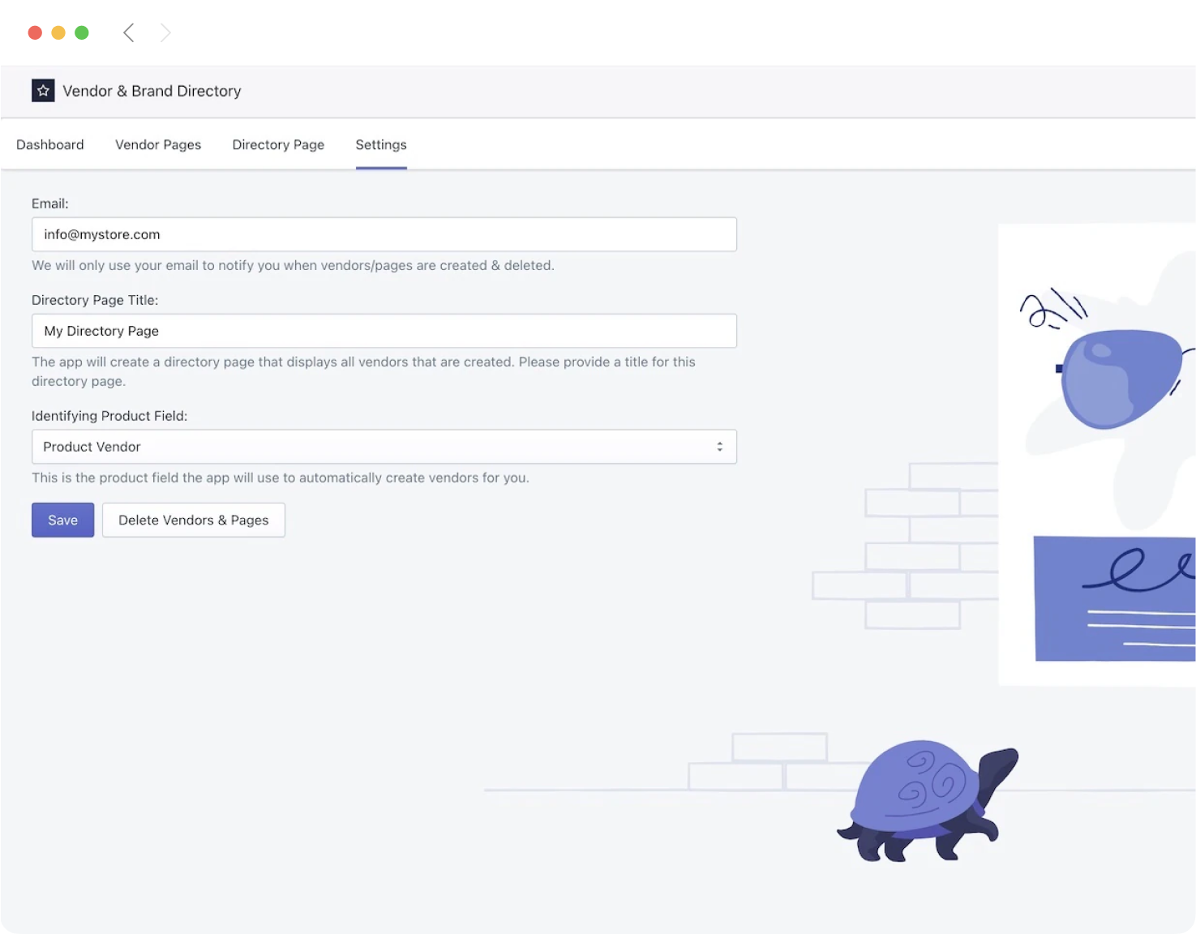The image size is (1196, 934).
Task: Open the Identifying Product Field dropdown
Action: (x=384, y=446)
